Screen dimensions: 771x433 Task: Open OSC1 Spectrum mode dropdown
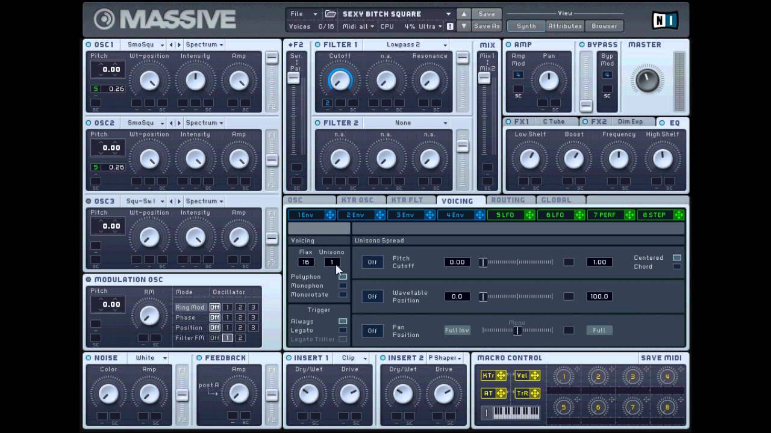[x=204, y=45]
